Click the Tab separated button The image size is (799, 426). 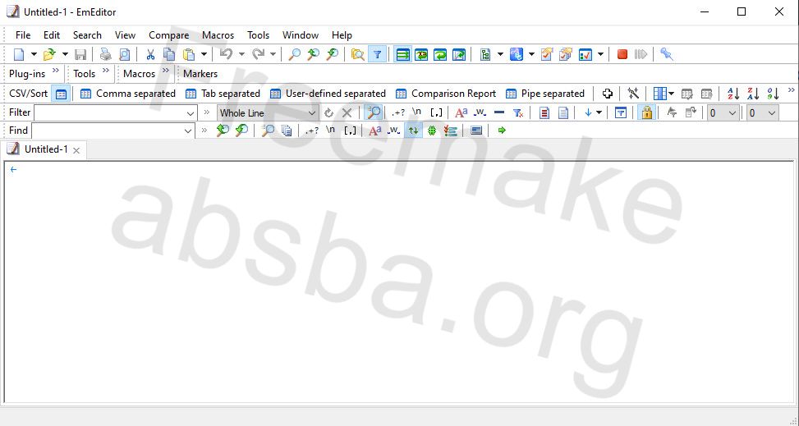coord(223,94)
